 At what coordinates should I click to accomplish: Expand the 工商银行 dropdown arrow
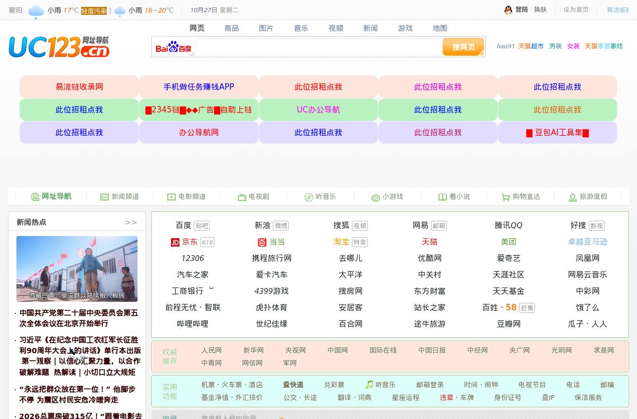(211, 289)
